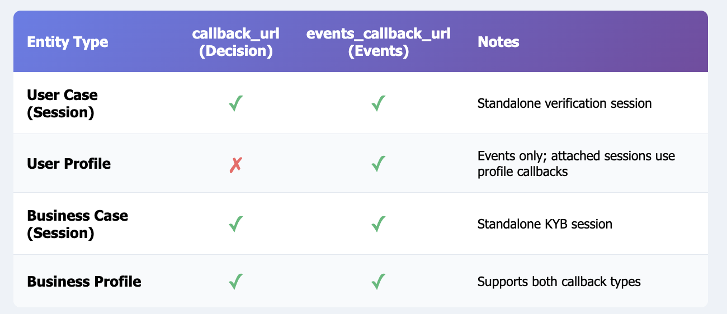Click the Entity Type column header
The width and height of the screenshot is (727, 314).
click(x=68, y=42)
